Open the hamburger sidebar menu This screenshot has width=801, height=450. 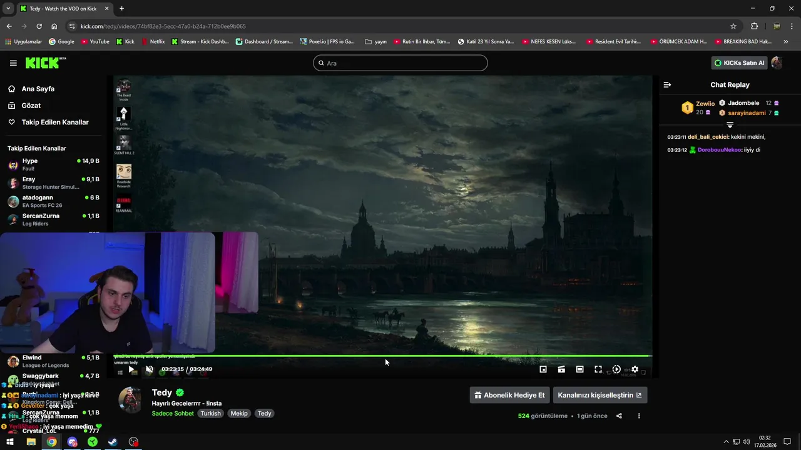click(13, 63)
